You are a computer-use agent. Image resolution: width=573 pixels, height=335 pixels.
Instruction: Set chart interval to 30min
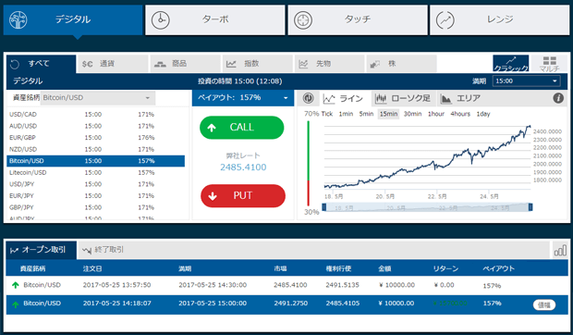pos(412,114)
